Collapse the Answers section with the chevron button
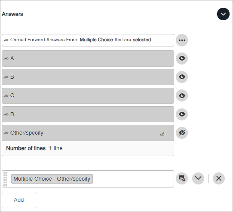This screenshot has height=212, width=233. tap(223, 14)
